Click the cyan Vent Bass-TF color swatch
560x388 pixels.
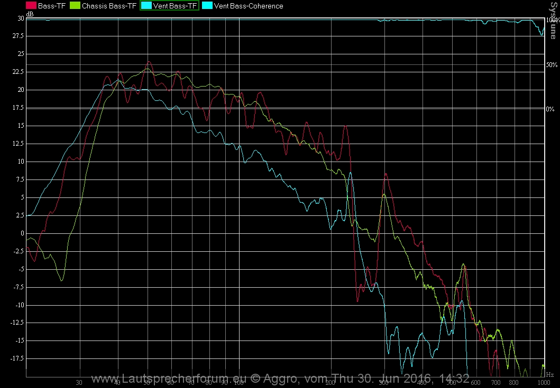[146, 5]
